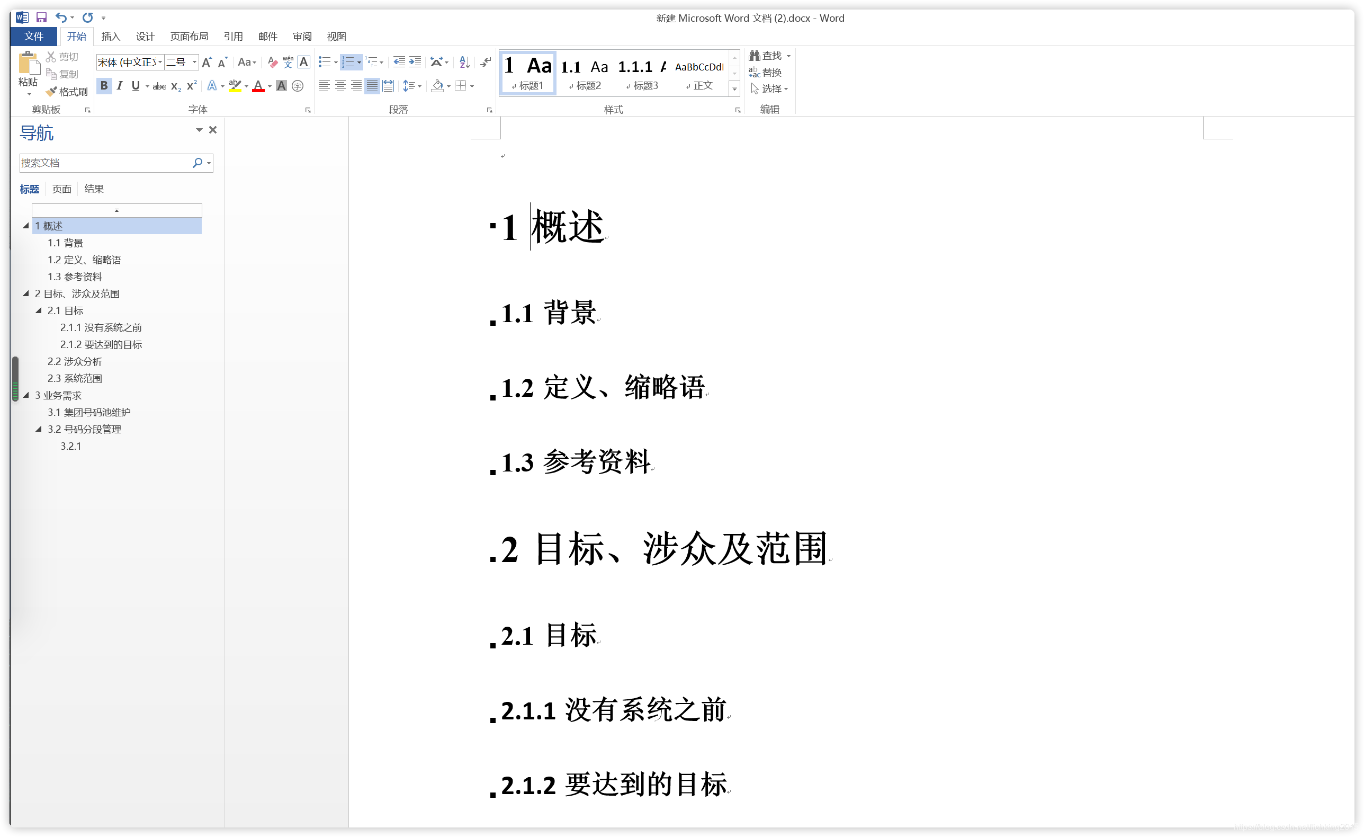This screenshot has height=837, width=1364.
Task: Switch to the 设计 Design tab
Action: pos(145,36)
